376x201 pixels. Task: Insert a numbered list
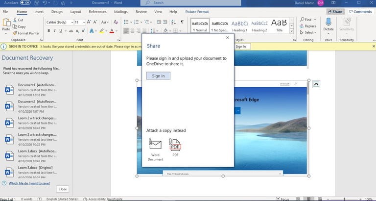click(137, 22)
